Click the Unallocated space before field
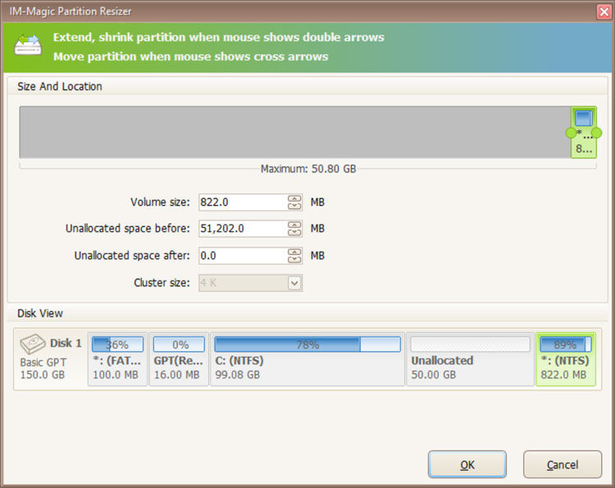 (x=244, y=228)
